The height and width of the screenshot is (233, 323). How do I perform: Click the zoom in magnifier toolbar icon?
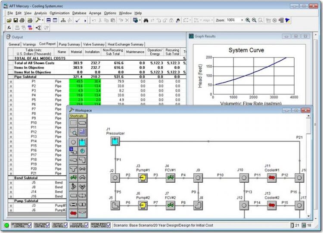[x=248, y=20]
